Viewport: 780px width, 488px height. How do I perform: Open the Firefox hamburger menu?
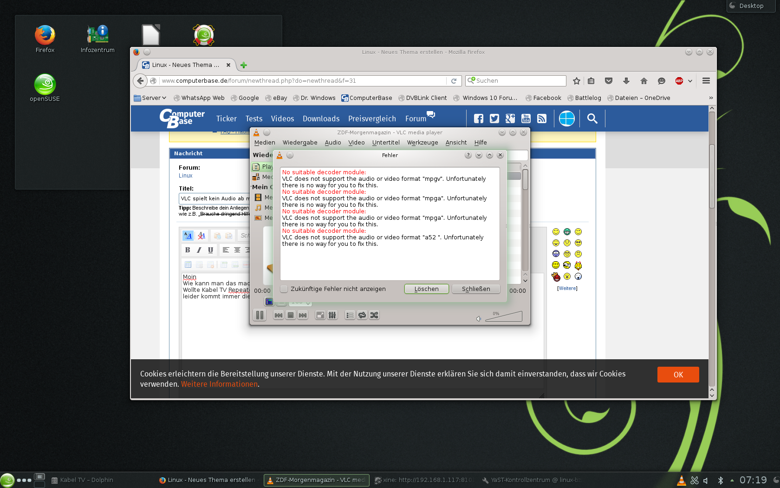pos(706,81)
